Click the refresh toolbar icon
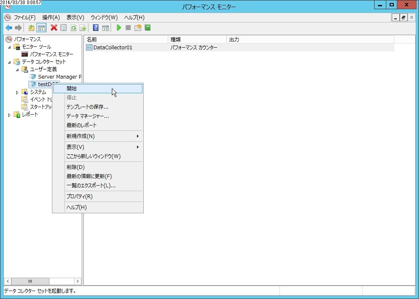This screenshot has width=419, height=299. coord(73,28)
